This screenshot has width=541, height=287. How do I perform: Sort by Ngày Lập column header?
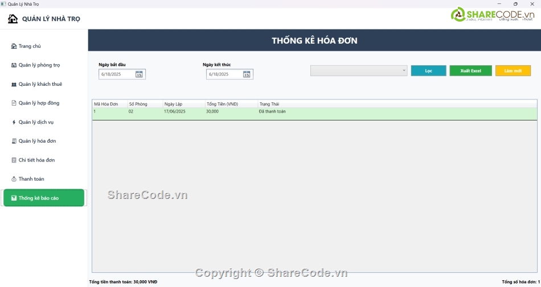[184, 104]
